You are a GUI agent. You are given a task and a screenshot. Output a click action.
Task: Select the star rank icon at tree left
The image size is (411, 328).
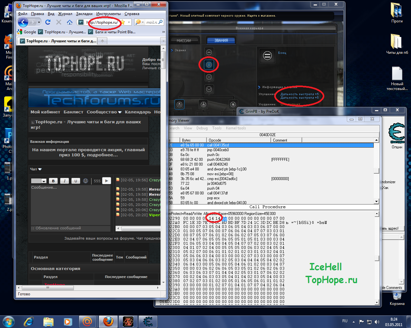pyautogui.click(x=179, y=104)
